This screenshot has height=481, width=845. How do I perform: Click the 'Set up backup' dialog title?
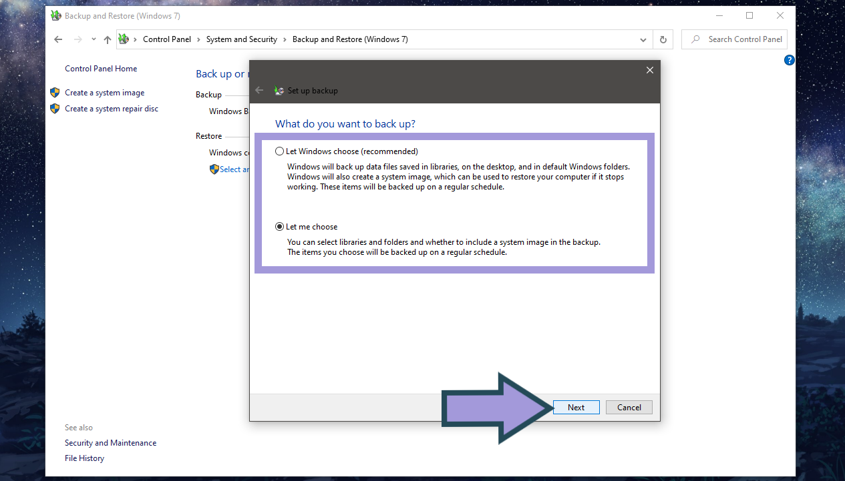click(x=313, y=91)
